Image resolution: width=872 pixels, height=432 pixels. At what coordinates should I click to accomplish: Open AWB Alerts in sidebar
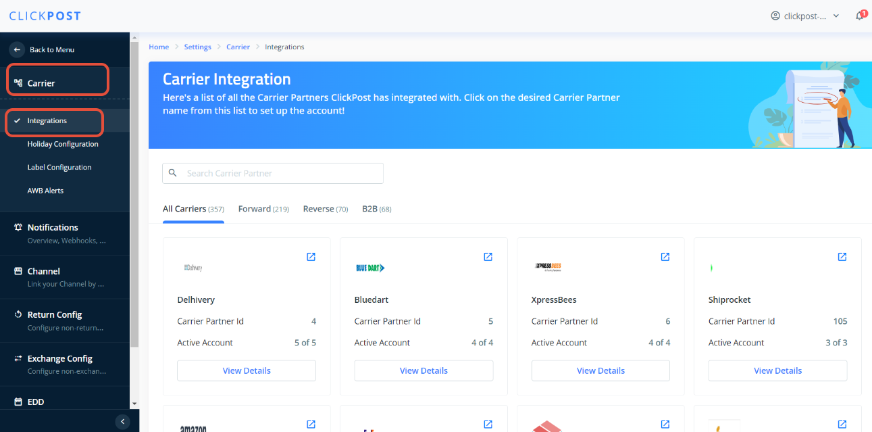45,191
